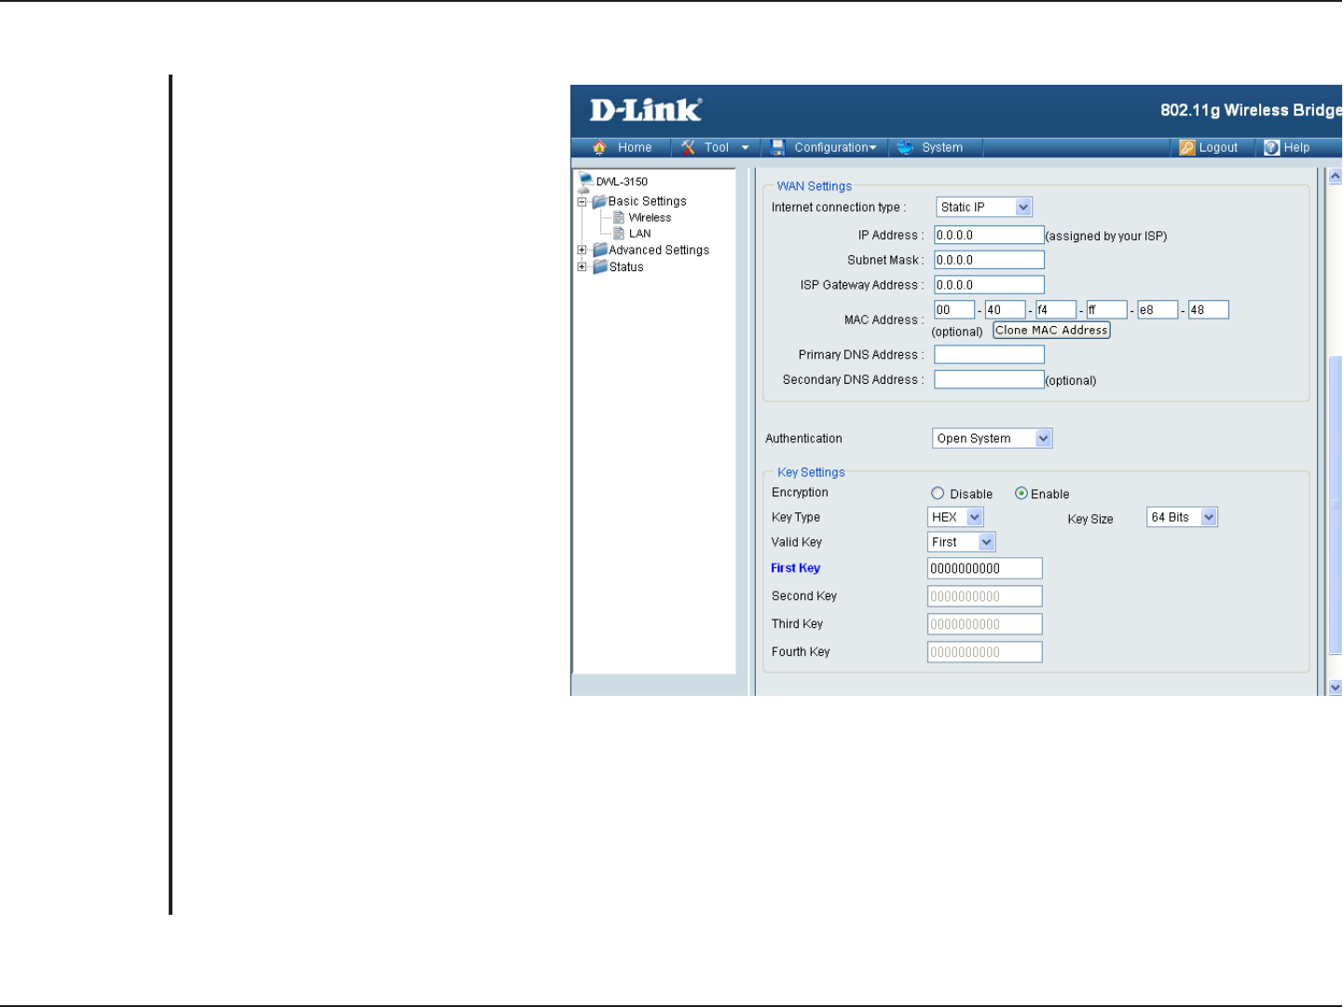
Task: Click the first MAC Address octet field
Action: pos(954,309)
